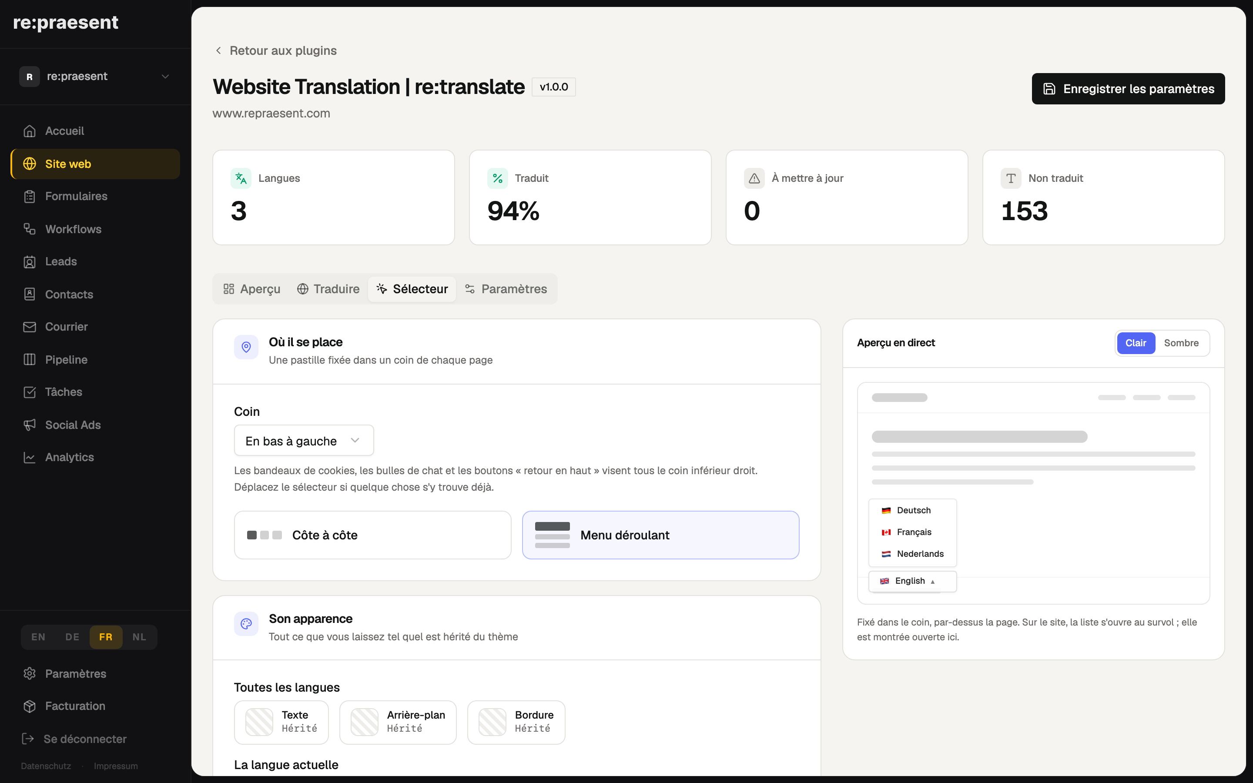Screen dimensions: 1253x783
Task: Click the Se déconnecter logout icon
Action: tap(28, 739)
